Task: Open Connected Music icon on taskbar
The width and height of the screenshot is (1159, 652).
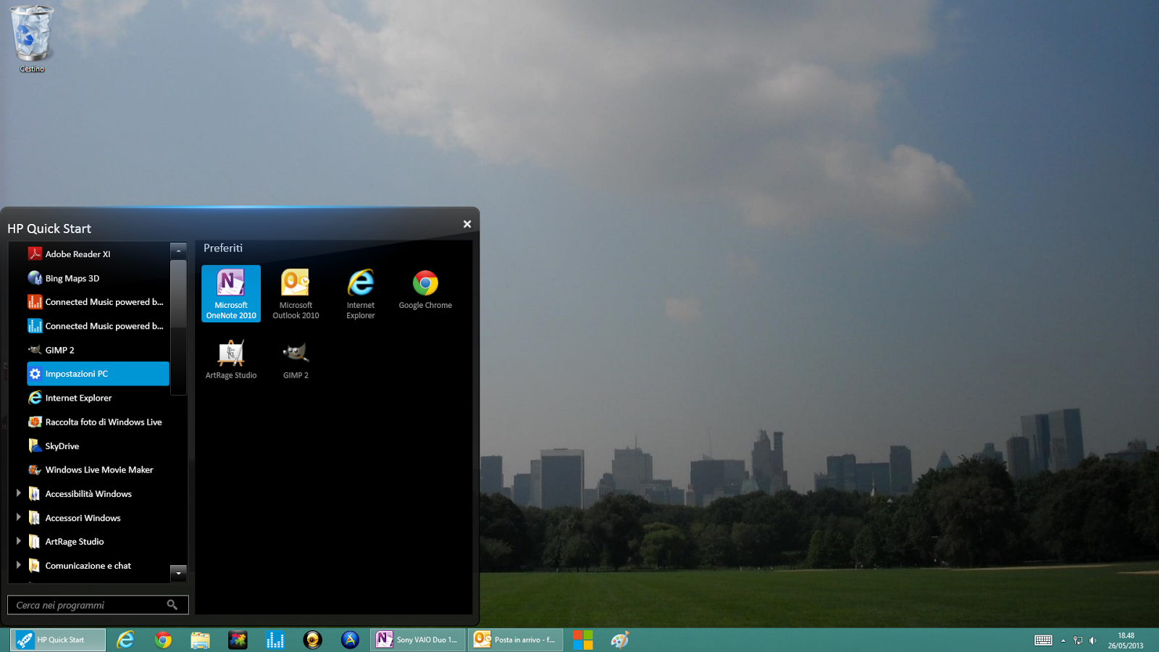Action: (x=275, y=640)
